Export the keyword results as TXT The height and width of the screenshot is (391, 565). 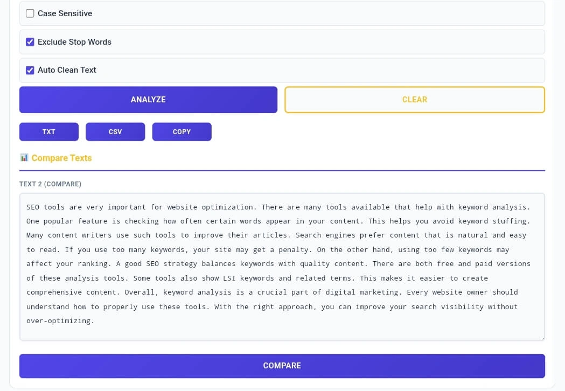click(x=48, y=131)
